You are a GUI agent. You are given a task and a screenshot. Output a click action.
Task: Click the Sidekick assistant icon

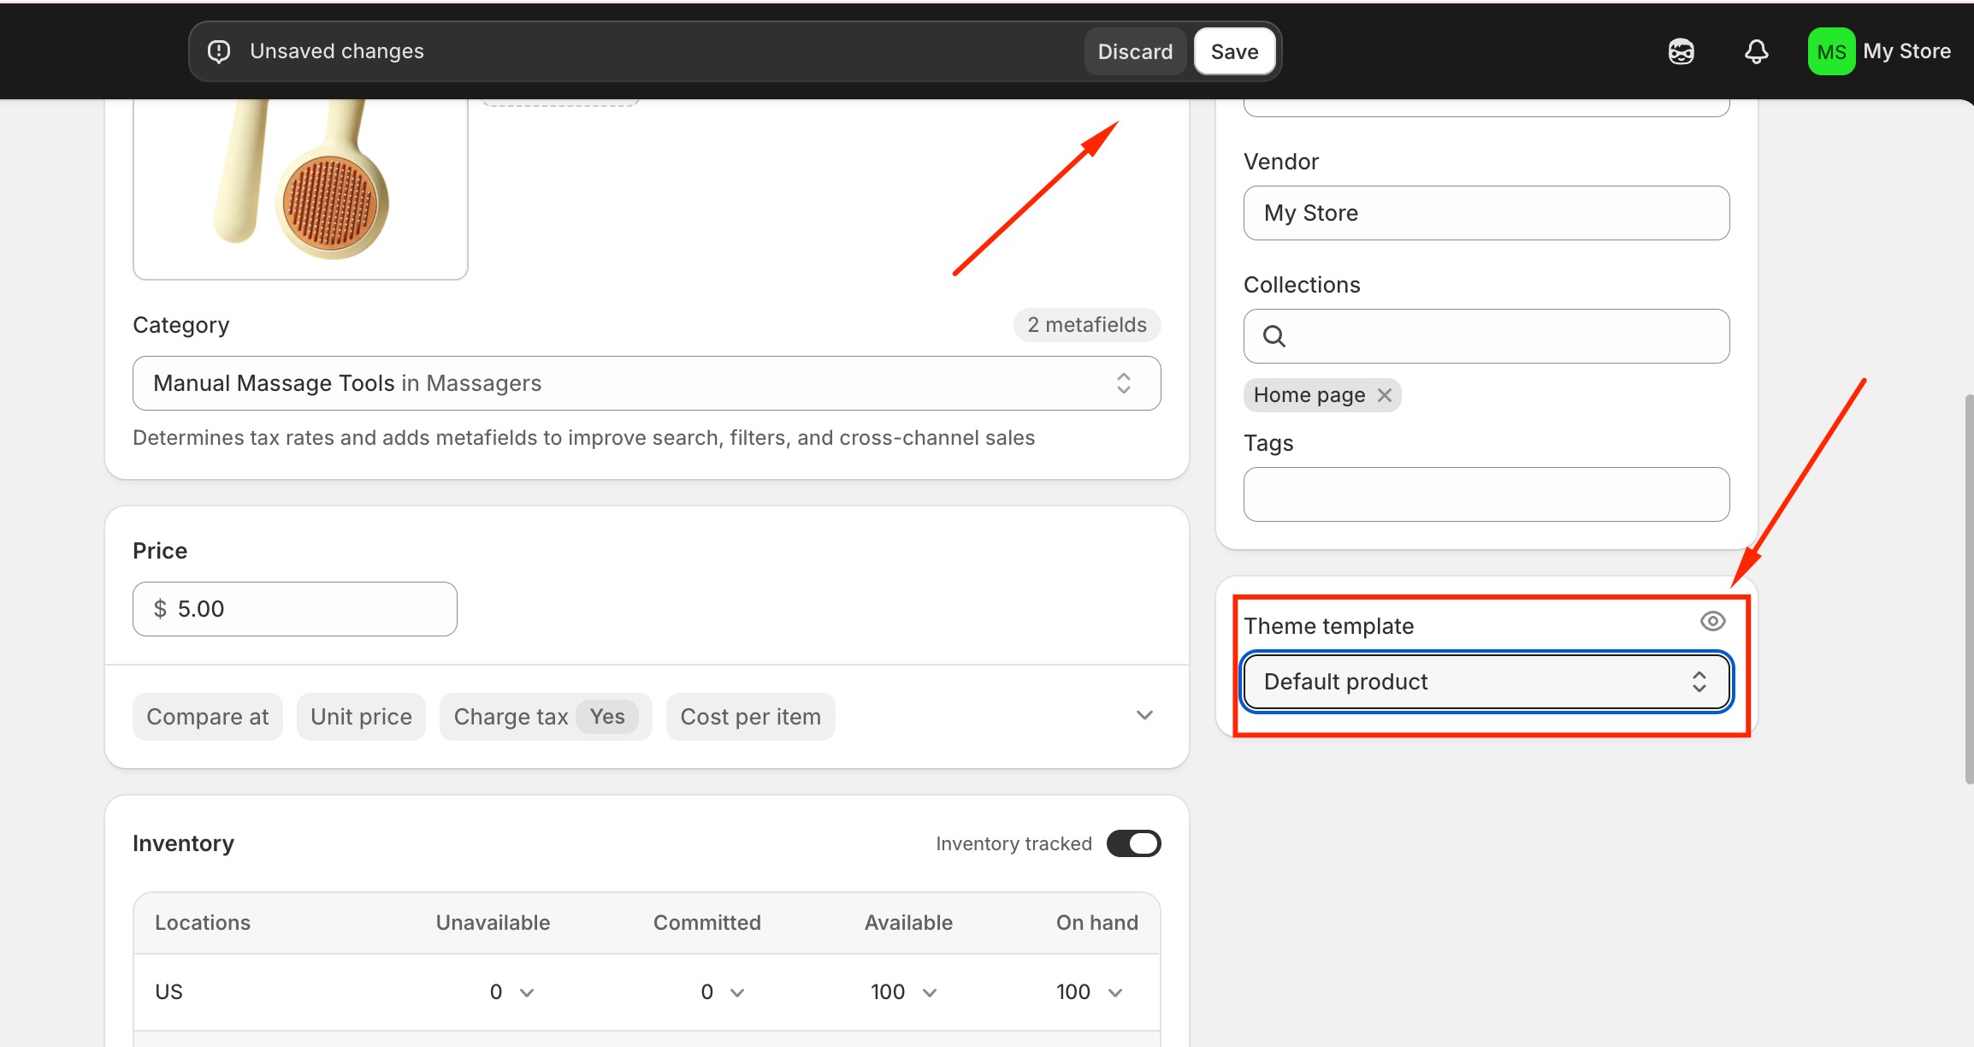point(1681,51)
